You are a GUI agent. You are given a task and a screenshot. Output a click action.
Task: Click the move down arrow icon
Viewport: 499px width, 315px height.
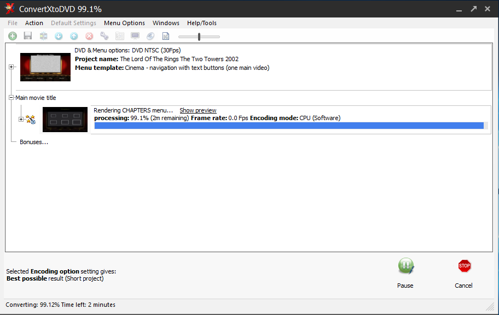[x=59, y=36]
